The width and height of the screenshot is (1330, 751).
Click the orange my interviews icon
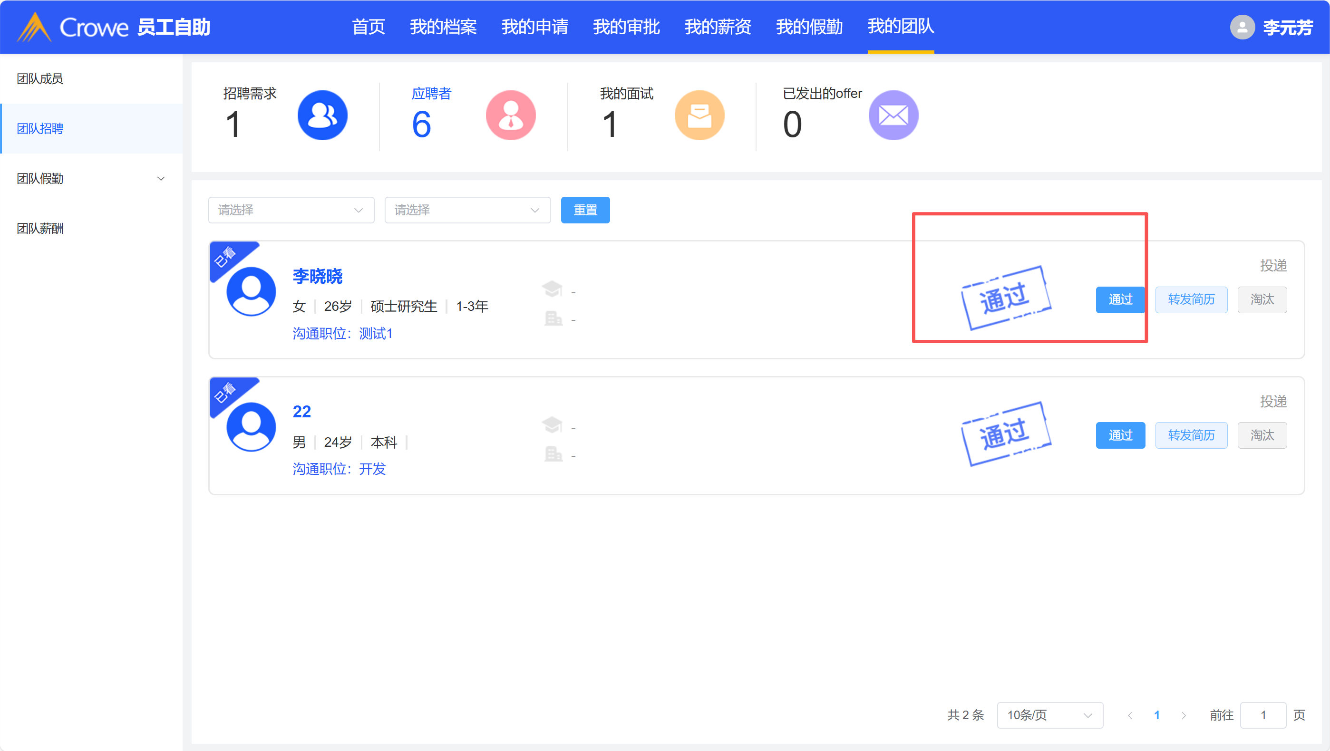(699, 115)
